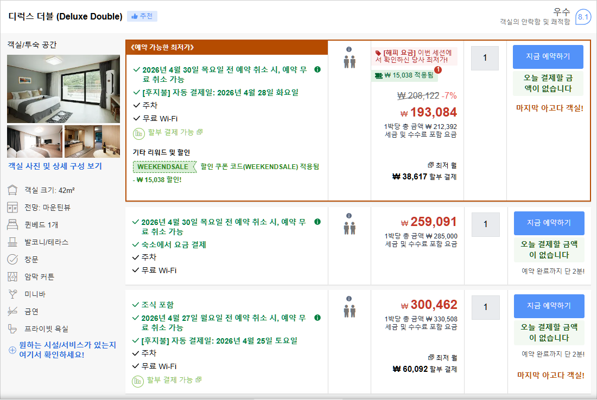Click two-guests icon in lowest-price row

(350, 62)
